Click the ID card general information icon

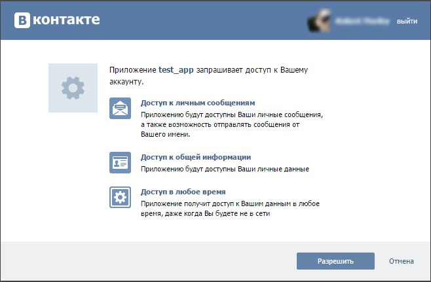(120, 162)
